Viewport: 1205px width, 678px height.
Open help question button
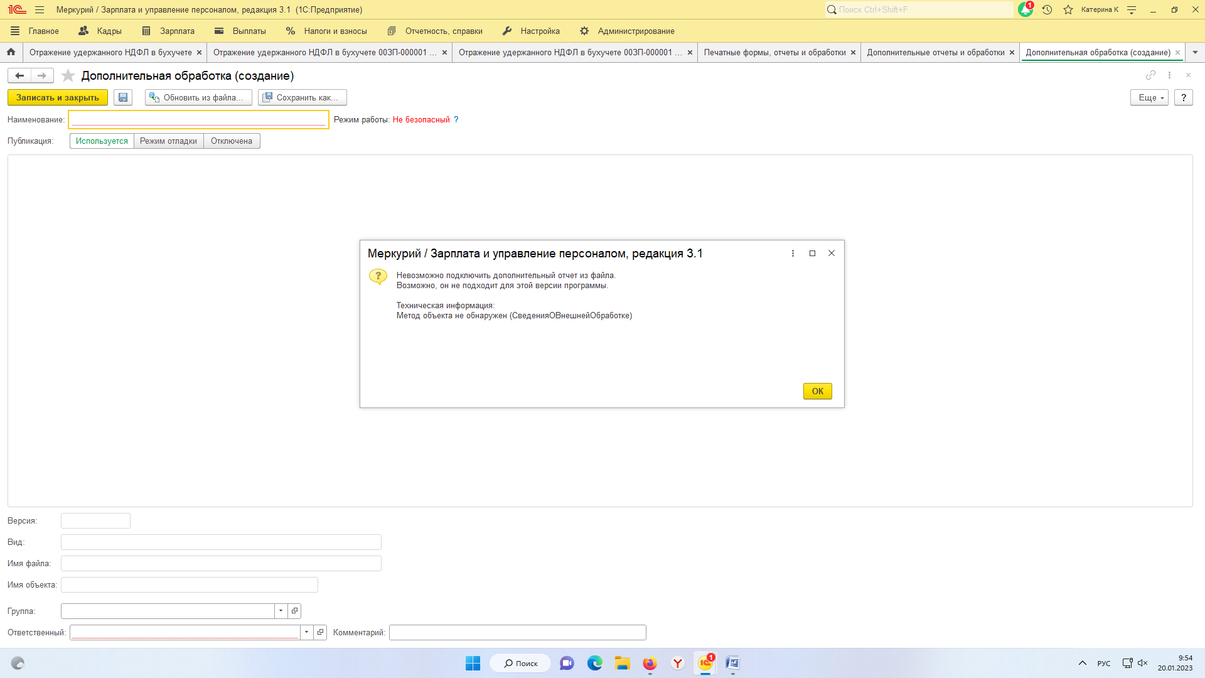pyautogui.click(x=1184, y=97)
